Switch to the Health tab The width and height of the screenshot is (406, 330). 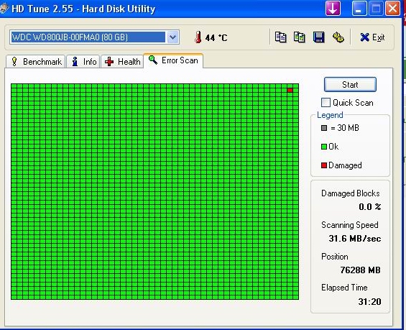click(x=122, y=62)
